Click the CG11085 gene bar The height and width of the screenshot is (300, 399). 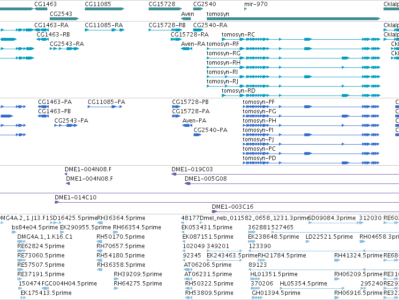(x=105, y=9)
